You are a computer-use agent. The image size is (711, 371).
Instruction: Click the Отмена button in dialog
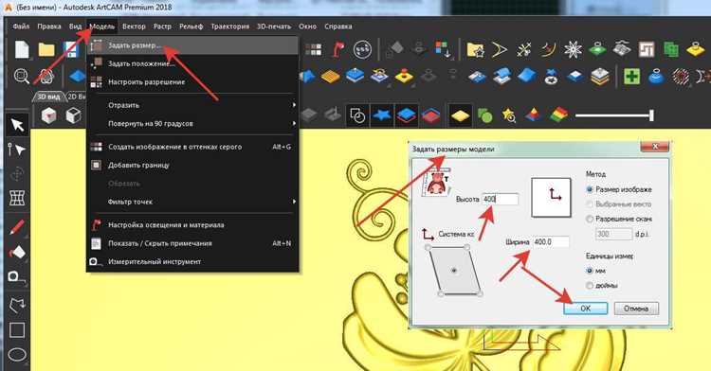click(636, 309)
